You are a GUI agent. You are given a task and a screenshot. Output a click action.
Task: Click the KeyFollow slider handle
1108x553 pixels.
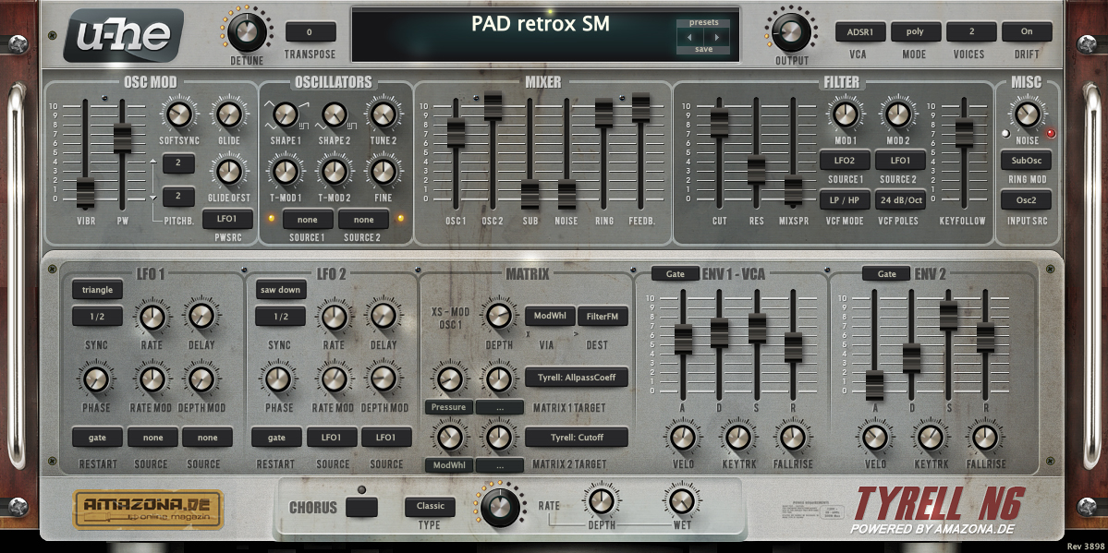click(964, 134)
